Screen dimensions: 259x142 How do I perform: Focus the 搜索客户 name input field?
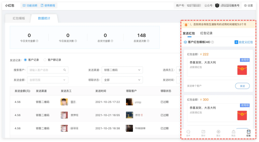[x=48, y=70]
